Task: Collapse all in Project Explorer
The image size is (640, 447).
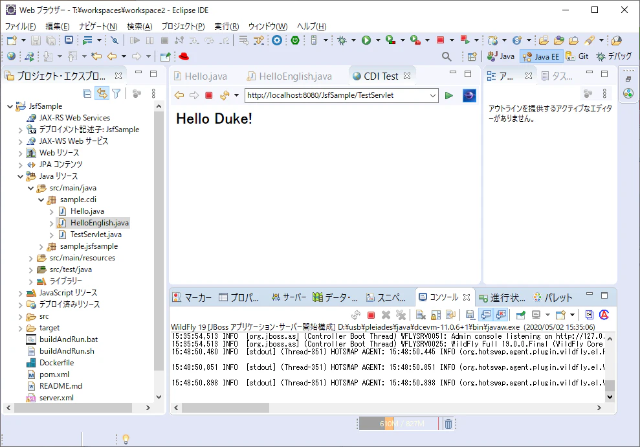Action: tap(87, 93)
